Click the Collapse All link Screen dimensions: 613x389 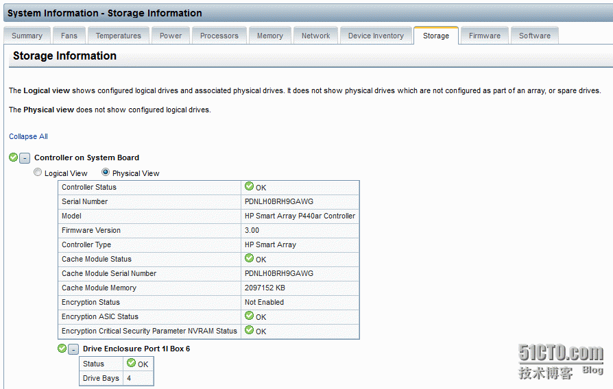(28, 136)
